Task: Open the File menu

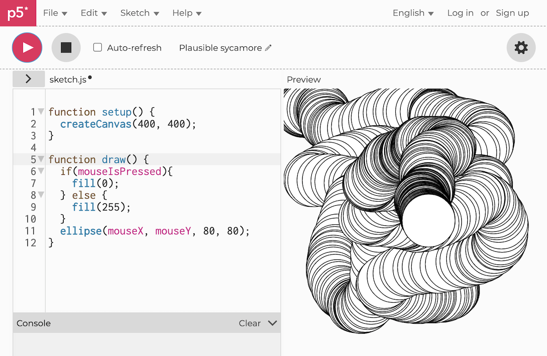Action: pos(55,13)
